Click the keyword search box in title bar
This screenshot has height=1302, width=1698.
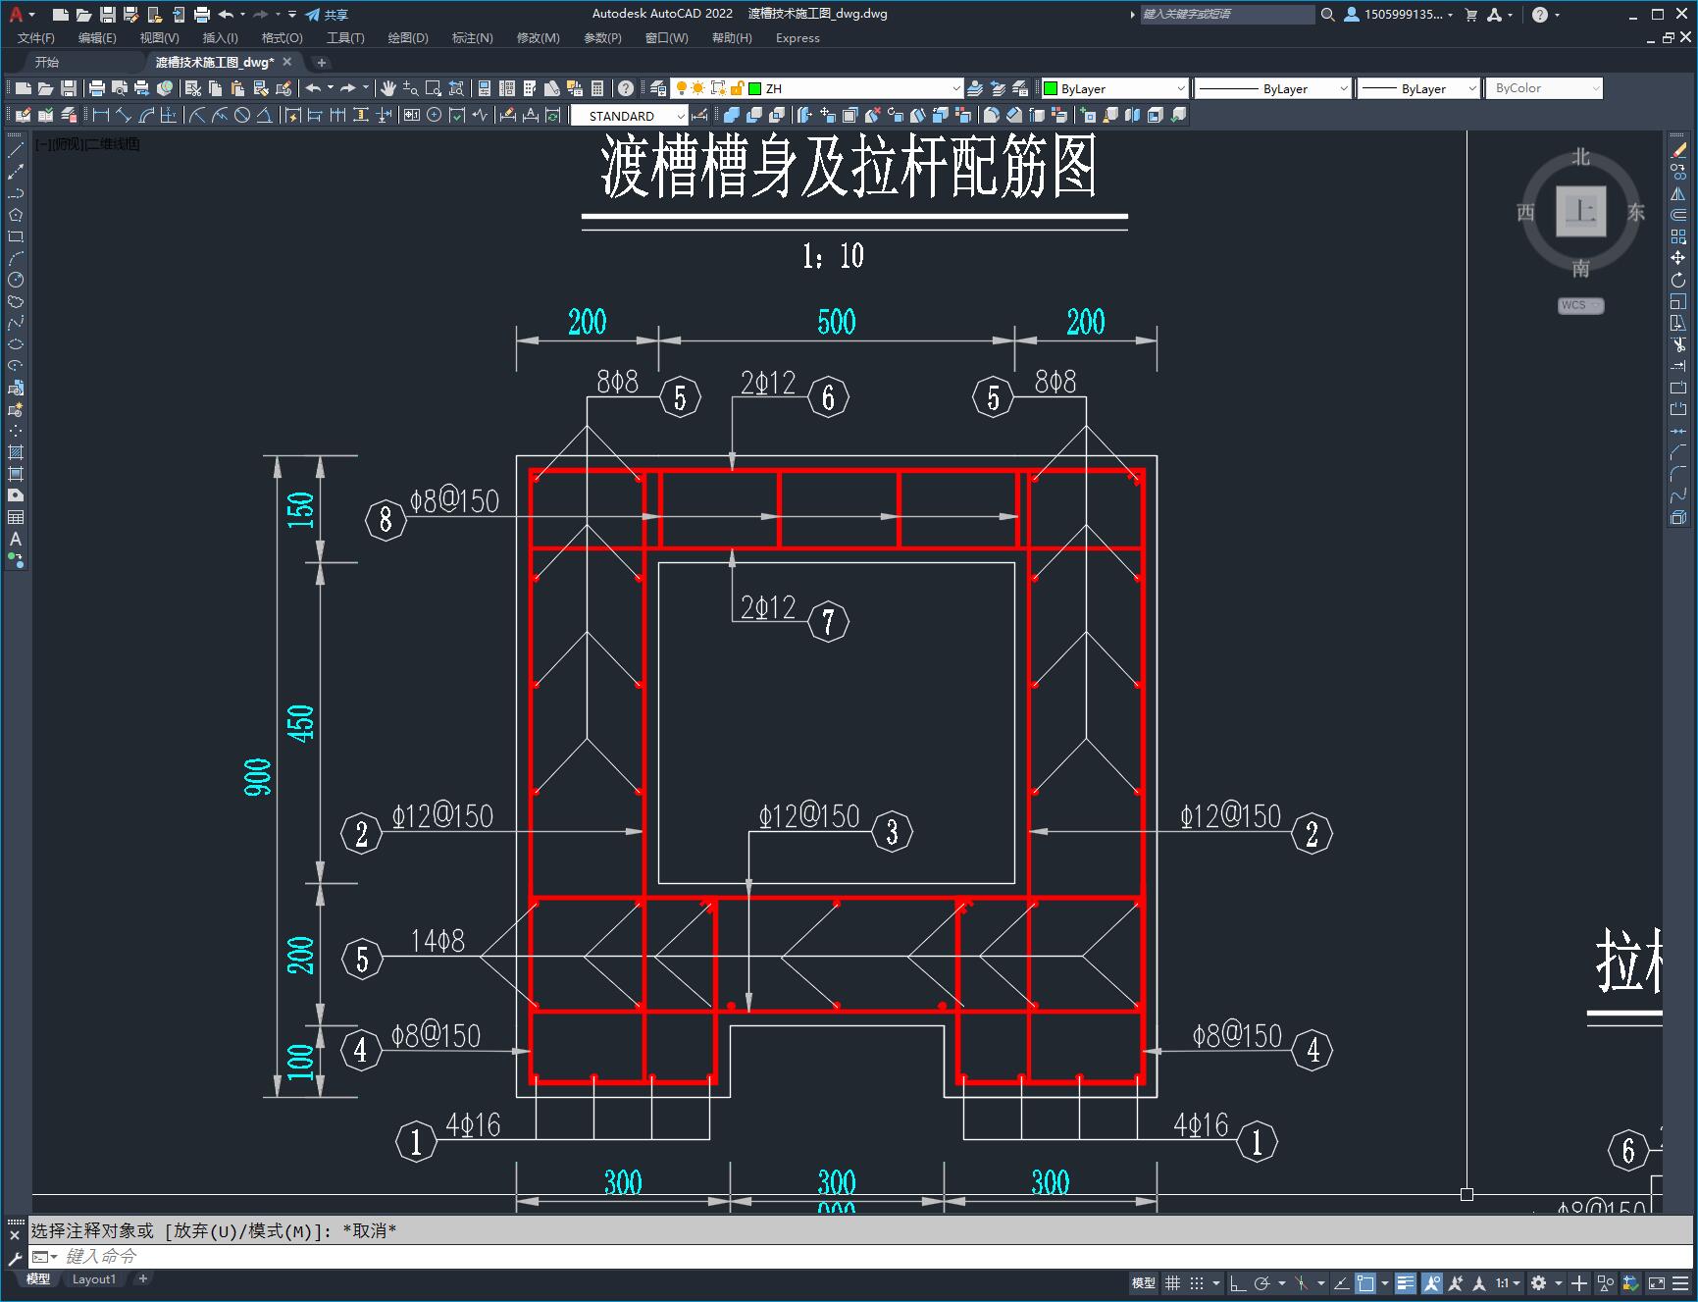point(1226,15)
